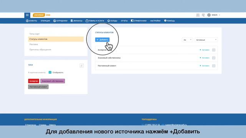Click the header icon next to the user avatar

203,15
